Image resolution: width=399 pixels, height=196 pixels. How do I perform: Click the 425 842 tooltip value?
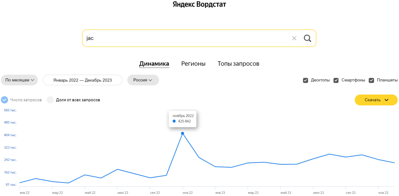click(x=184, y=121)
